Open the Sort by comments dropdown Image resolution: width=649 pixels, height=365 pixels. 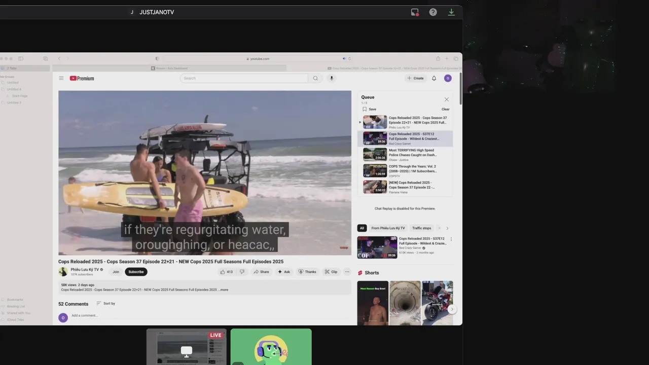click(x=106, y=303)
